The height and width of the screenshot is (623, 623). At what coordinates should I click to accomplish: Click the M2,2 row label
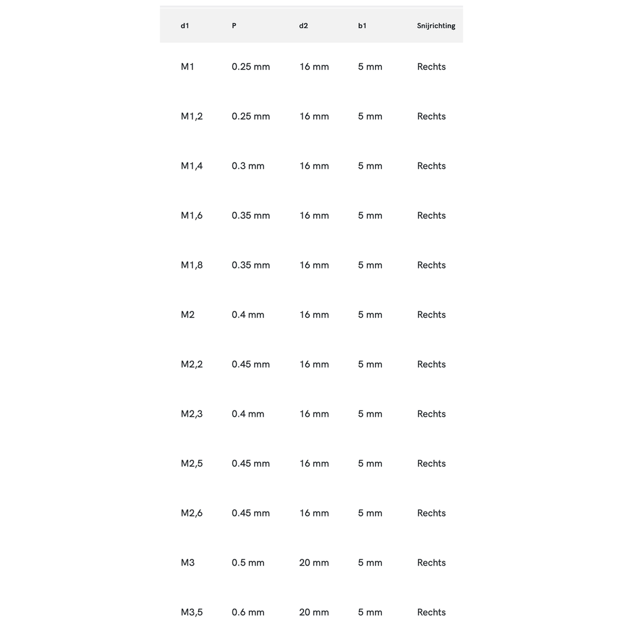192,364
